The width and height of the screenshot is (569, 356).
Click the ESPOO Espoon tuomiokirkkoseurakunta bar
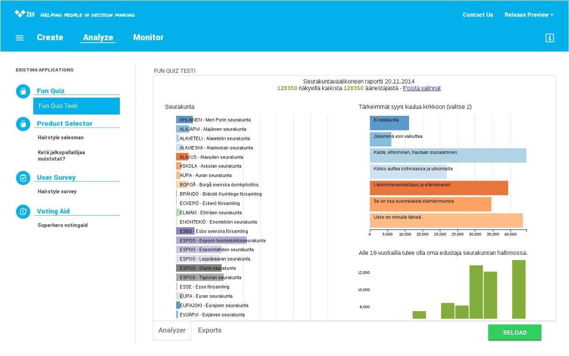211,241
